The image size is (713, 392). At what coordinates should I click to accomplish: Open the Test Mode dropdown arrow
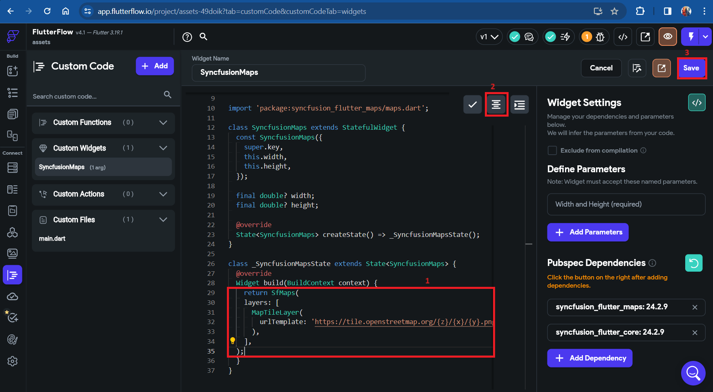[705, 37]
